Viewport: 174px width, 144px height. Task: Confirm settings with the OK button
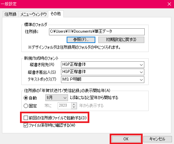[x=126, y=139]
